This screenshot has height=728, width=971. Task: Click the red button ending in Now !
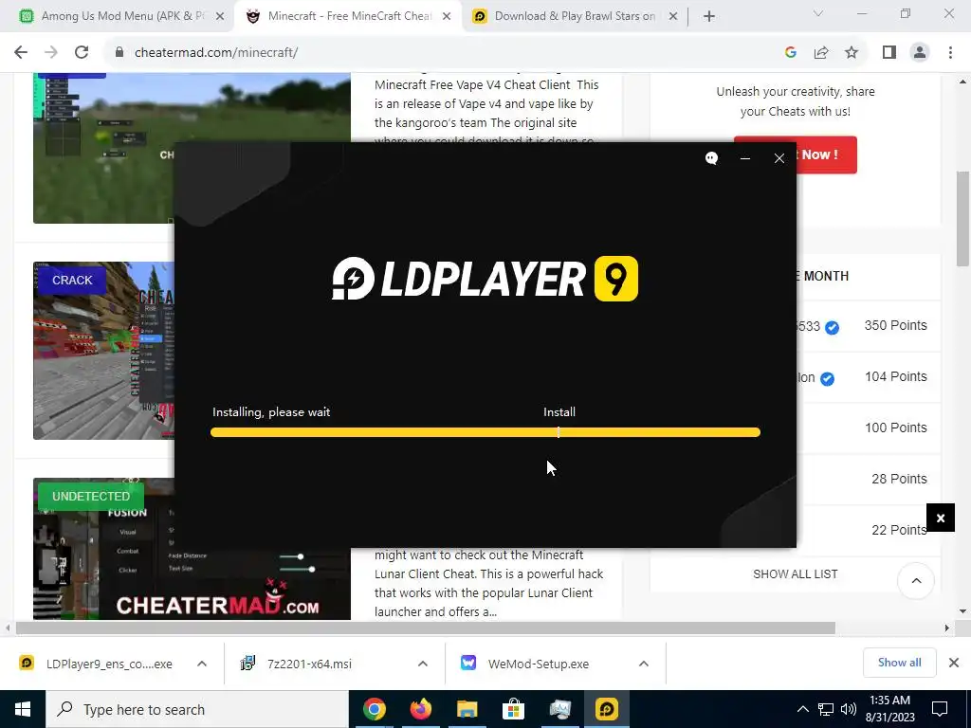click(x=826, y=155)
